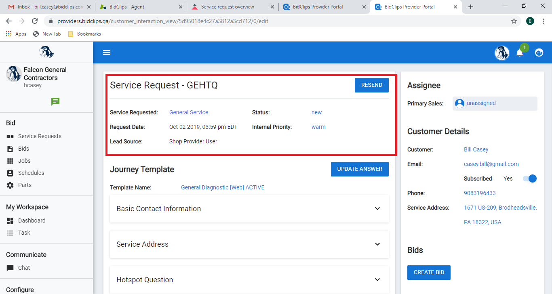The height and width of the screenshot is (294, 552).
Task: Click the falcon logo atop the sidebar
Action: click(x=46, y=52)
